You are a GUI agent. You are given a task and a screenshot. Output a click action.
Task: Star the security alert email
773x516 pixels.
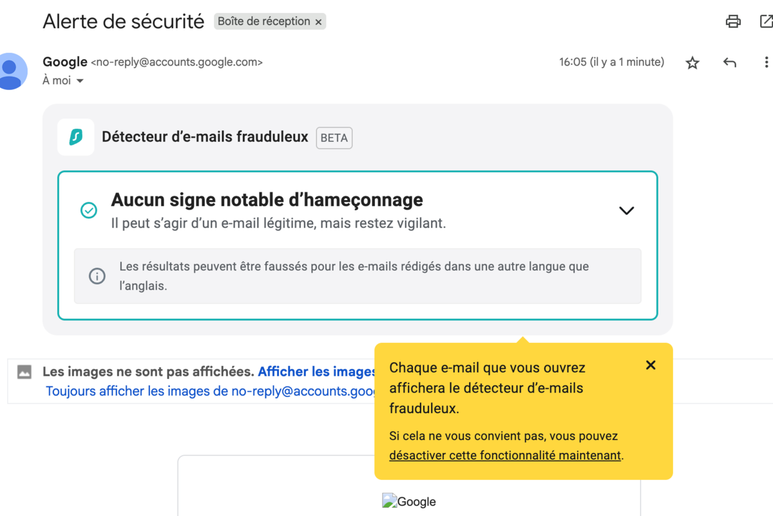tap(692, 62)
